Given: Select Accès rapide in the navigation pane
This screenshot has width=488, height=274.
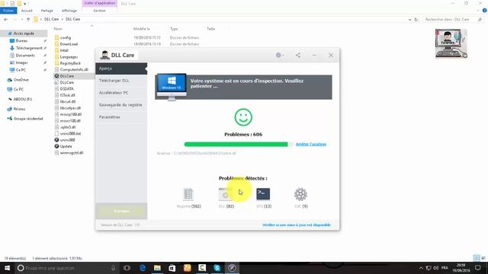Looking at the screenshot, I should [x=24, y=33].
